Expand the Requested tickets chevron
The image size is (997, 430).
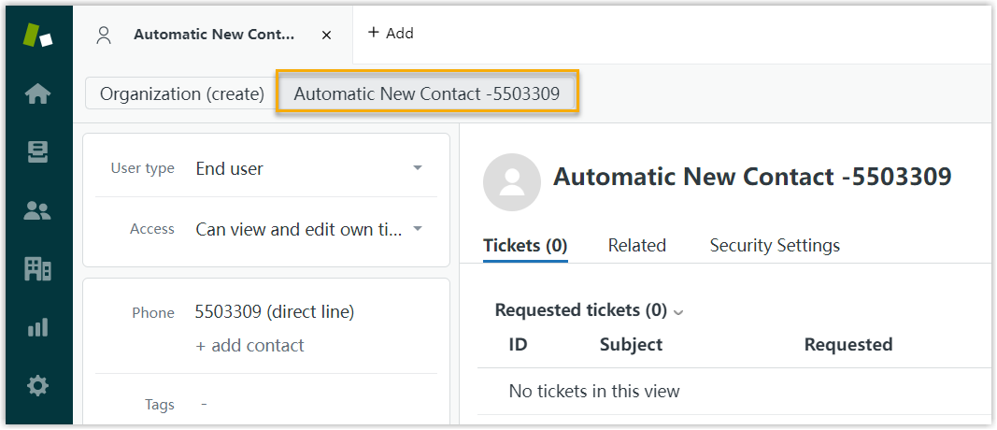pyautogui.click(x=678, y=311)
